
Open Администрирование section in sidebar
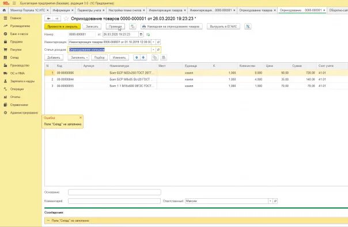[24, 113]
